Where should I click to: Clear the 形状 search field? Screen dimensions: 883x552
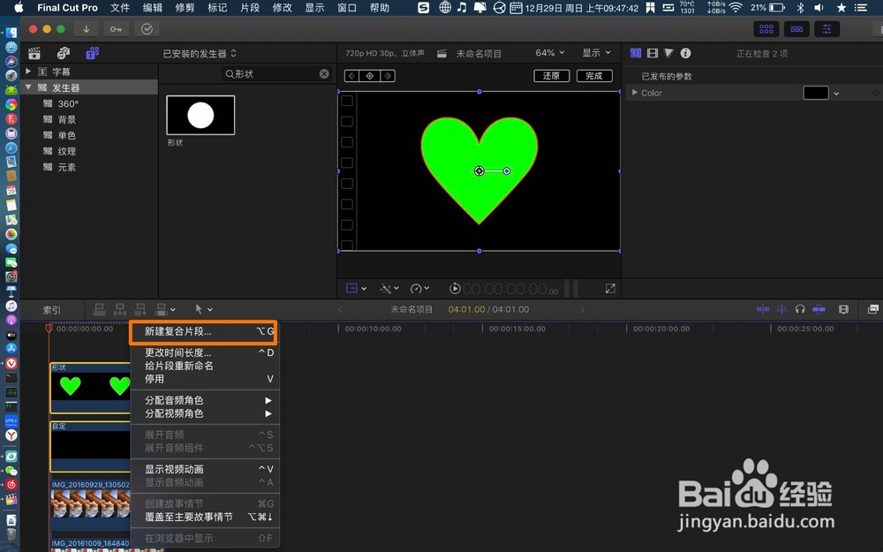pos(324,74)
